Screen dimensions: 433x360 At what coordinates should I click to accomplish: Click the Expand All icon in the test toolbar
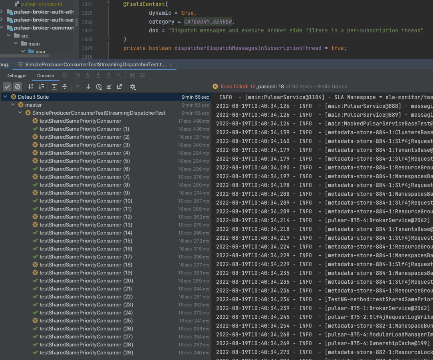(54, 87)
